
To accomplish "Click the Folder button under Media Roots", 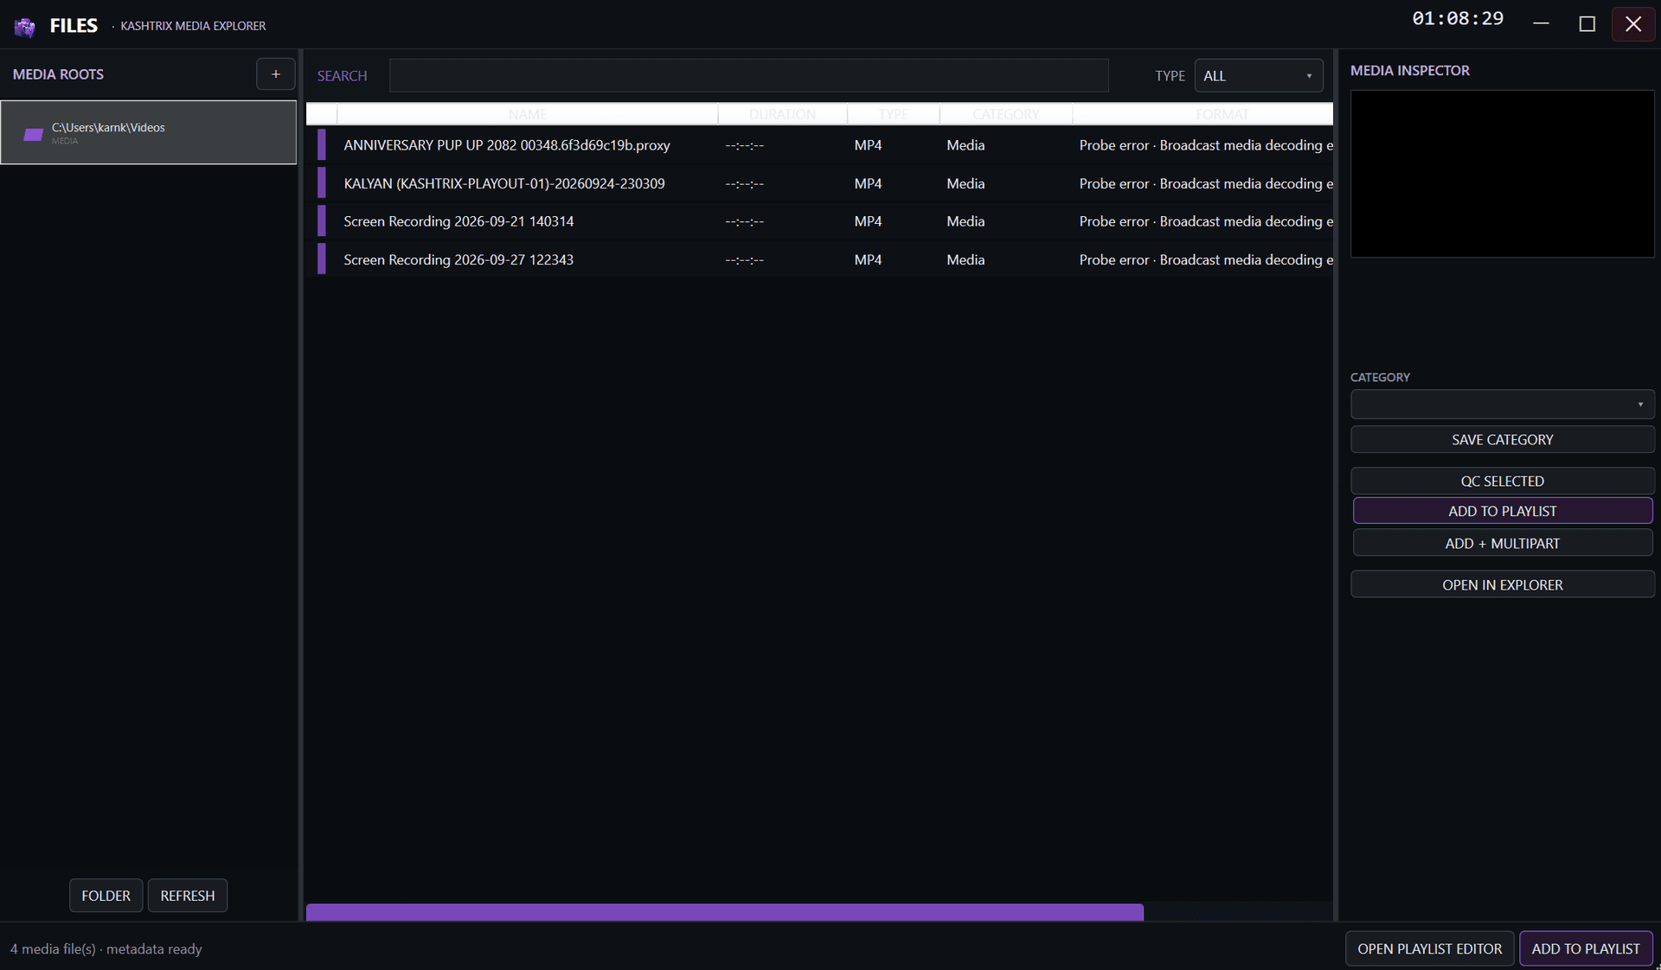I will [x=106, y=896].
